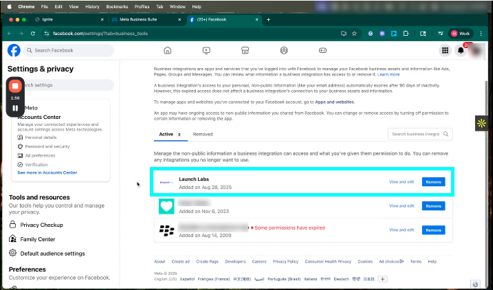Screen dimensions: 493x290
Task: Open Chrome extensions puzzle icon
Action: tap(406, 33)
